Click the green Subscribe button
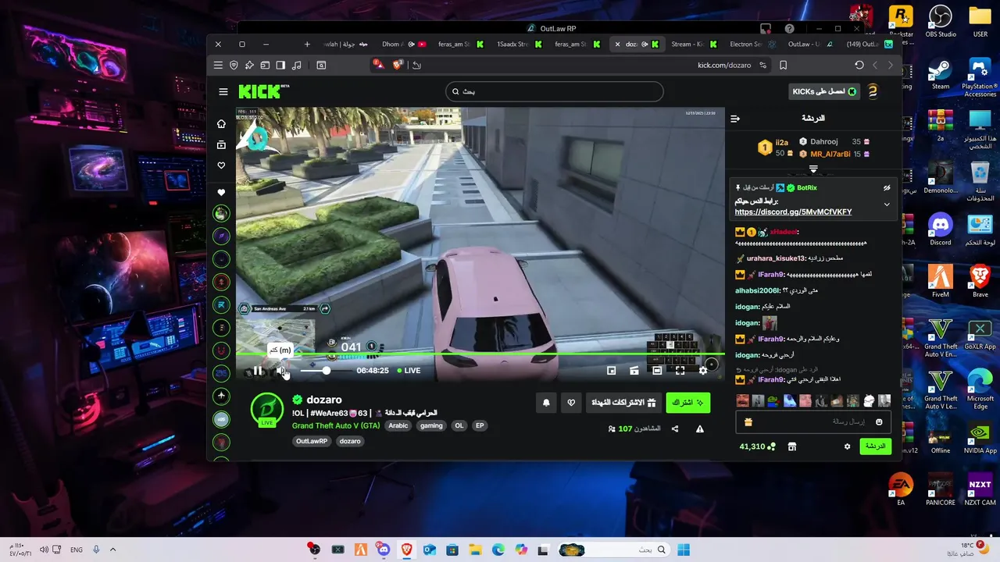Screen dimensions: 1000x562 pyautogui.click(x=687, y=402)
